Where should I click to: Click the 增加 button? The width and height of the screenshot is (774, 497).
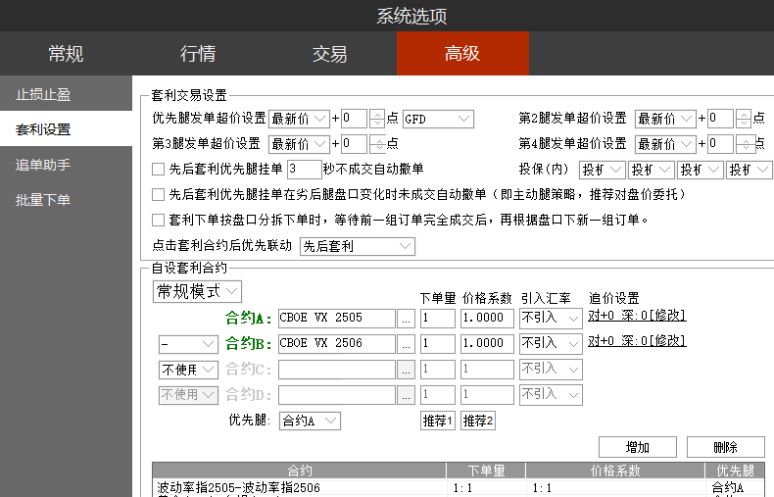coord(637,447)
